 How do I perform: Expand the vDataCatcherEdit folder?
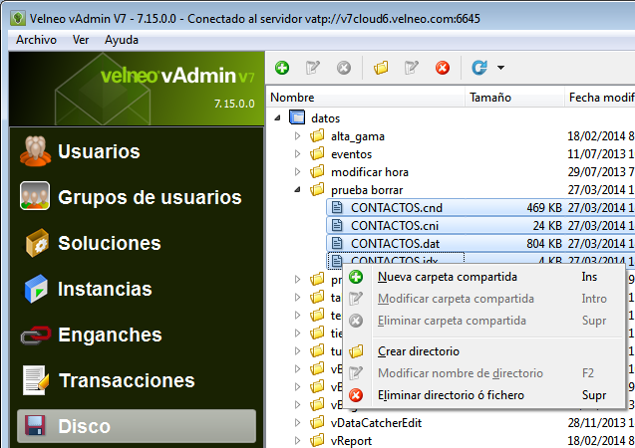pyautogui.click(x=298, y=422)
